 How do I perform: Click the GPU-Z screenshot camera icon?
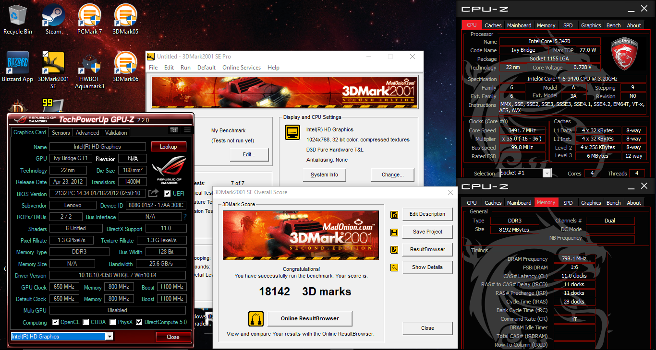click(x=174, y=130)
